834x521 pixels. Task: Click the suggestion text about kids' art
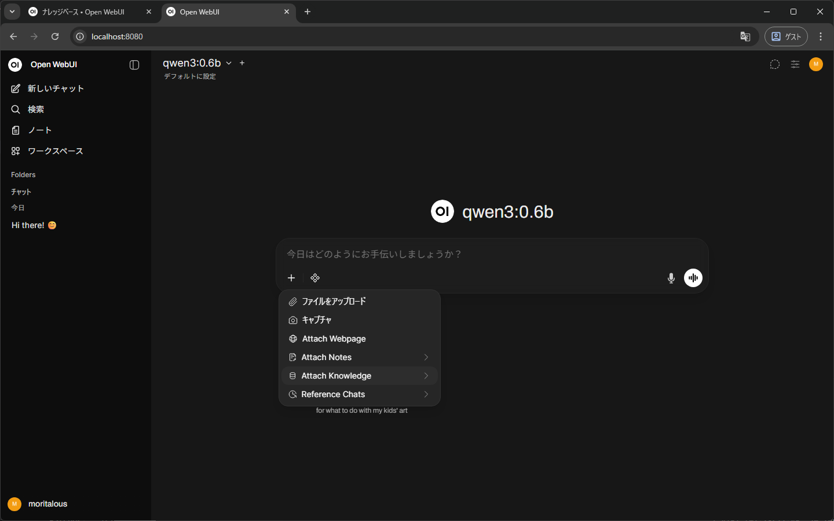(x=362, y=410)
